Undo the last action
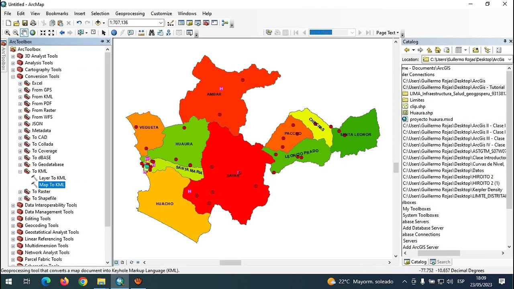514x289 pixels. (x=79, y=23)
